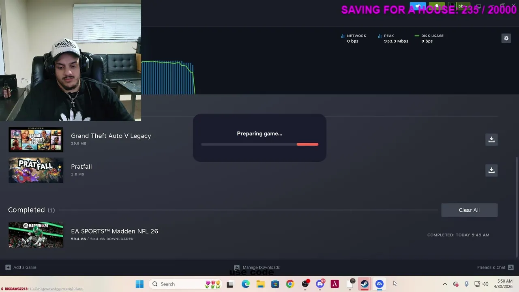Open Steam announcements megaphone button
The image size is (519, 292).
tap(418, 6)
